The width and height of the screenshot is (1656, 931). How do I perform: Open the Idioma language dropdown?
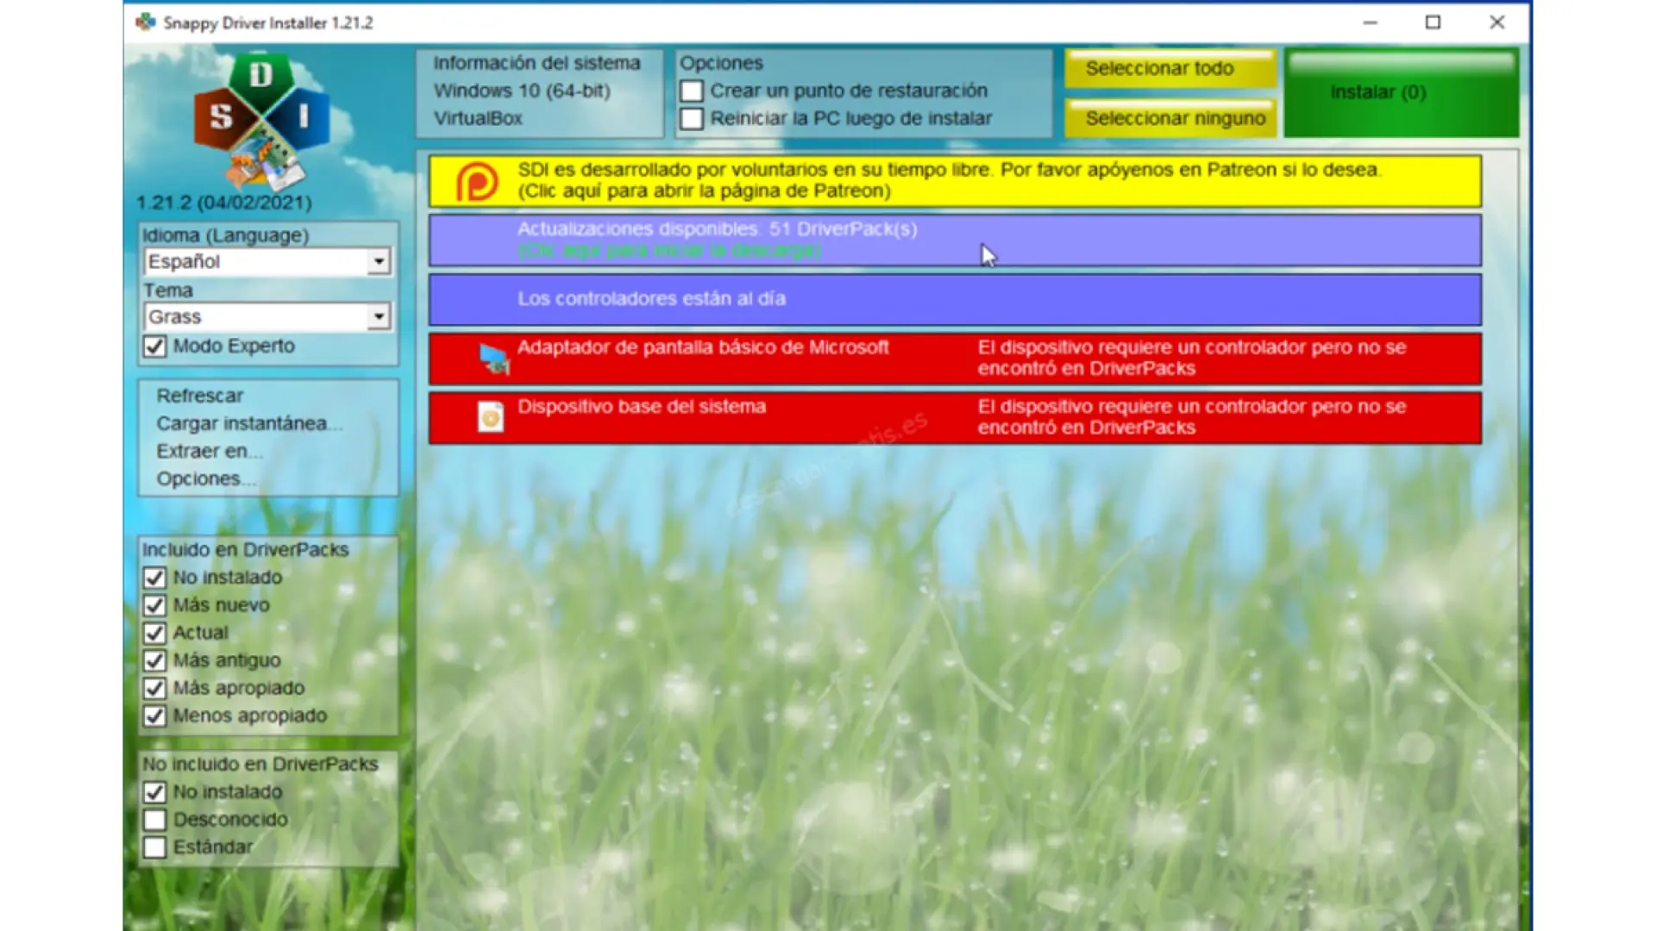[x=378, y=262]
